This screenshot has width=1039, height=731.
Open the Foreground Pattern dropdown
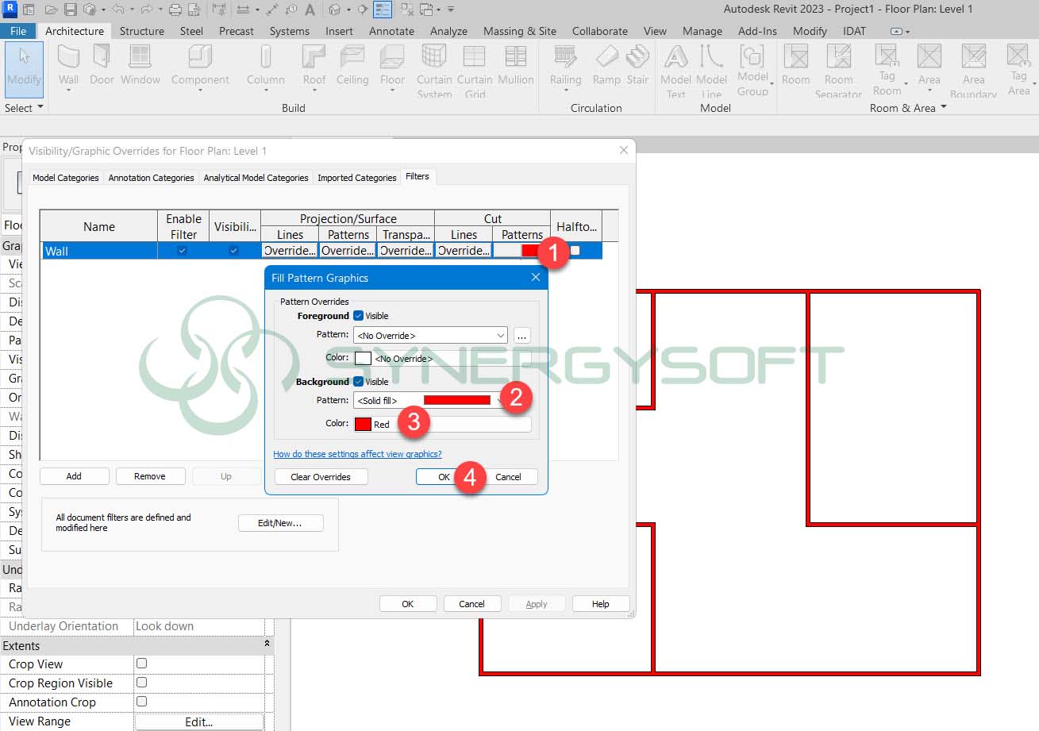pos(498,335)
